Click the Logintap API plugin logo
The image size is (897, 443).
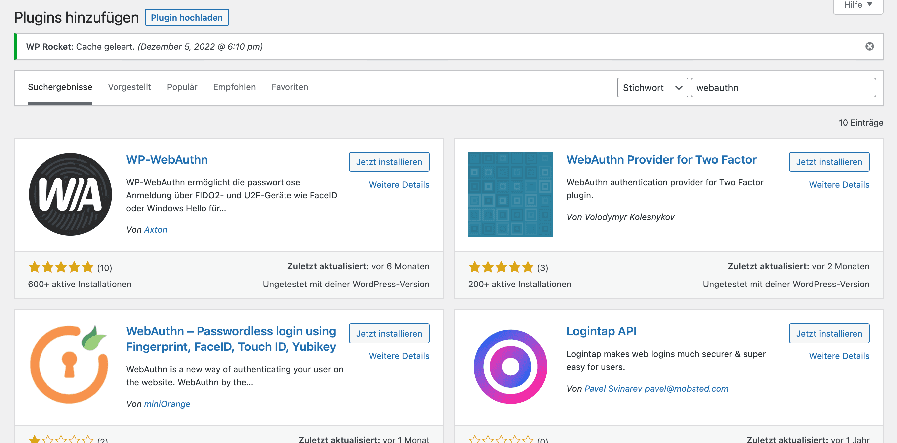pyautogui.click(x=510, y=366)
